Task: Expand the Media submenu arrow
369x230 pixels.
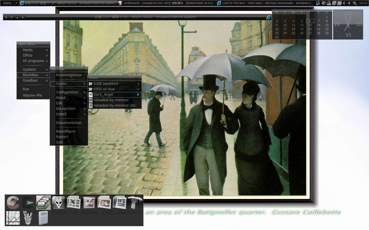Action: [47, 50]
